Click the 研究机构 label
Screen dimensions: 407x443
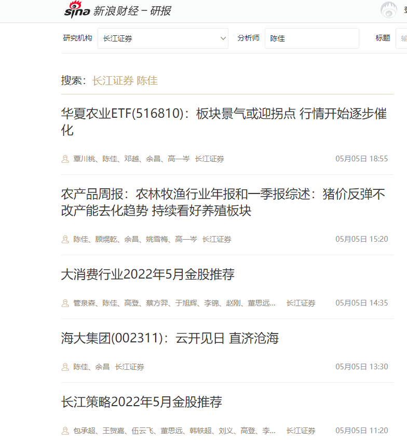click(x=77, y=38)
